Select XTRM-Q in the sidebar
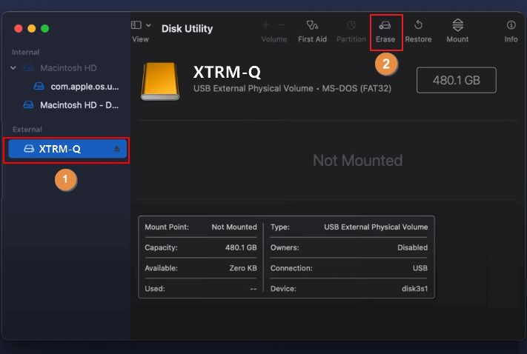The image size is (527, 354). pyautogui.click(x=59, y=150)
